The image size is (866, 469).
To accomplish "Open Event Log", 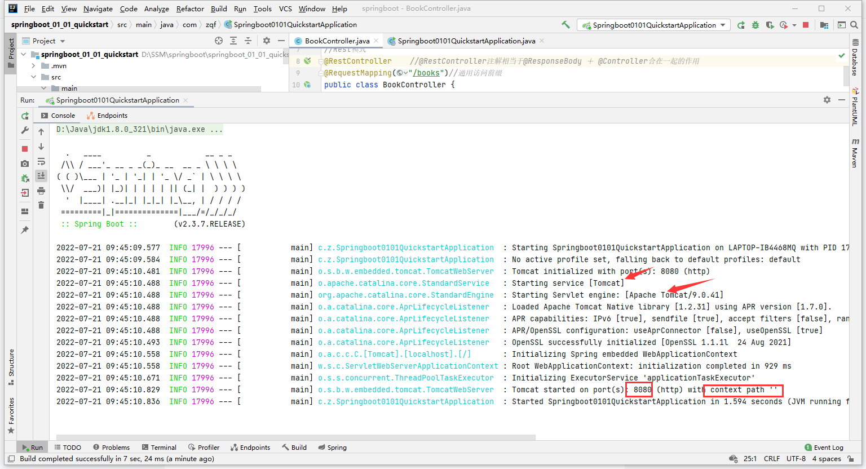I will pos(824,448).
